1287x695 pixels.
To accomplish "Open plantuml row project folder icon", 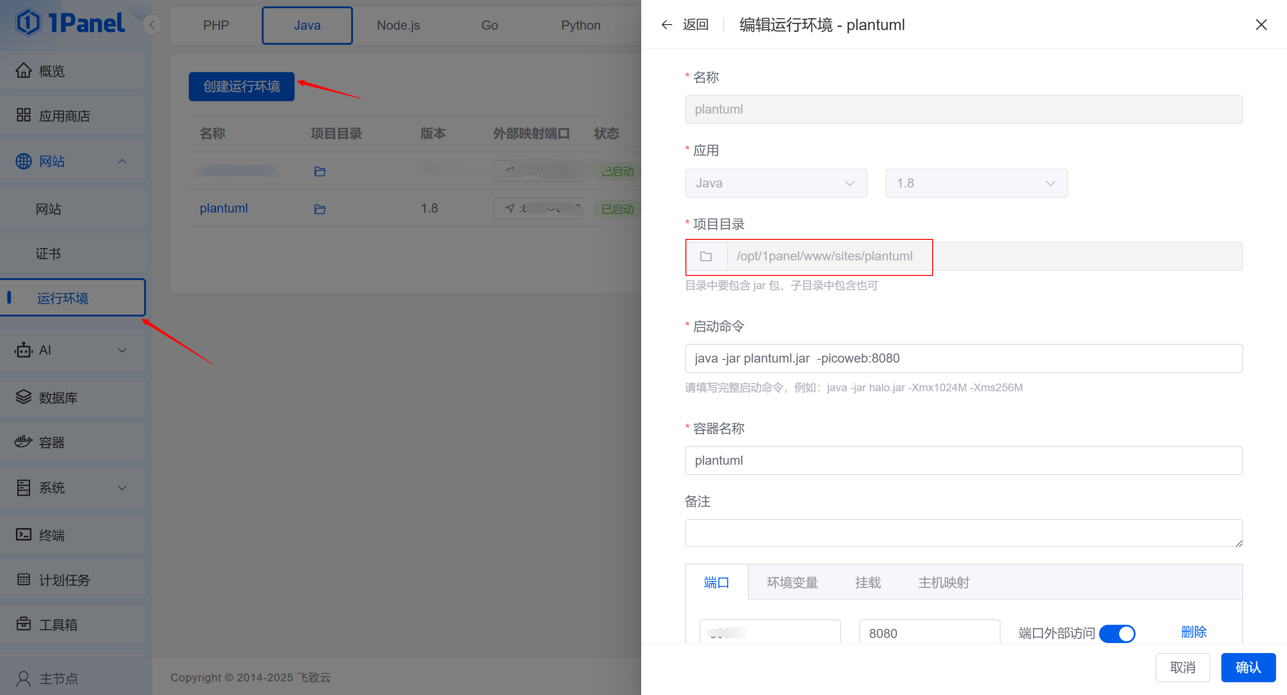I will [320, 209].
